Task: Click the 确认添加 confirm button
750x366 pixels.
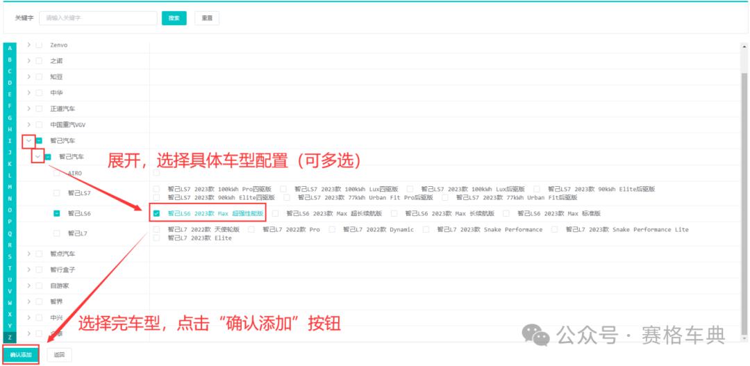Action: [21, 355]
